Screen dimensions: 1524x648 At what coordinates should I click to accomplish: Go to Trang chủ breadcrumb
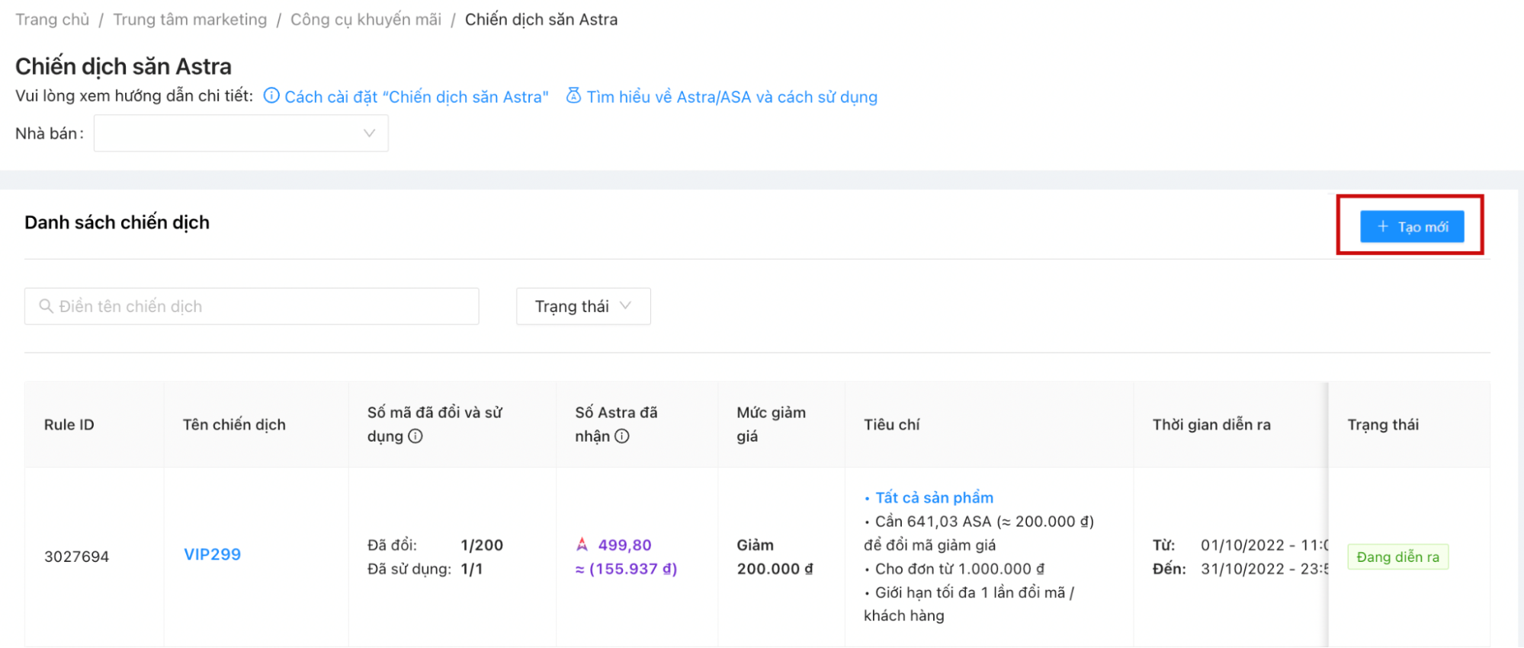click(52, 19)
